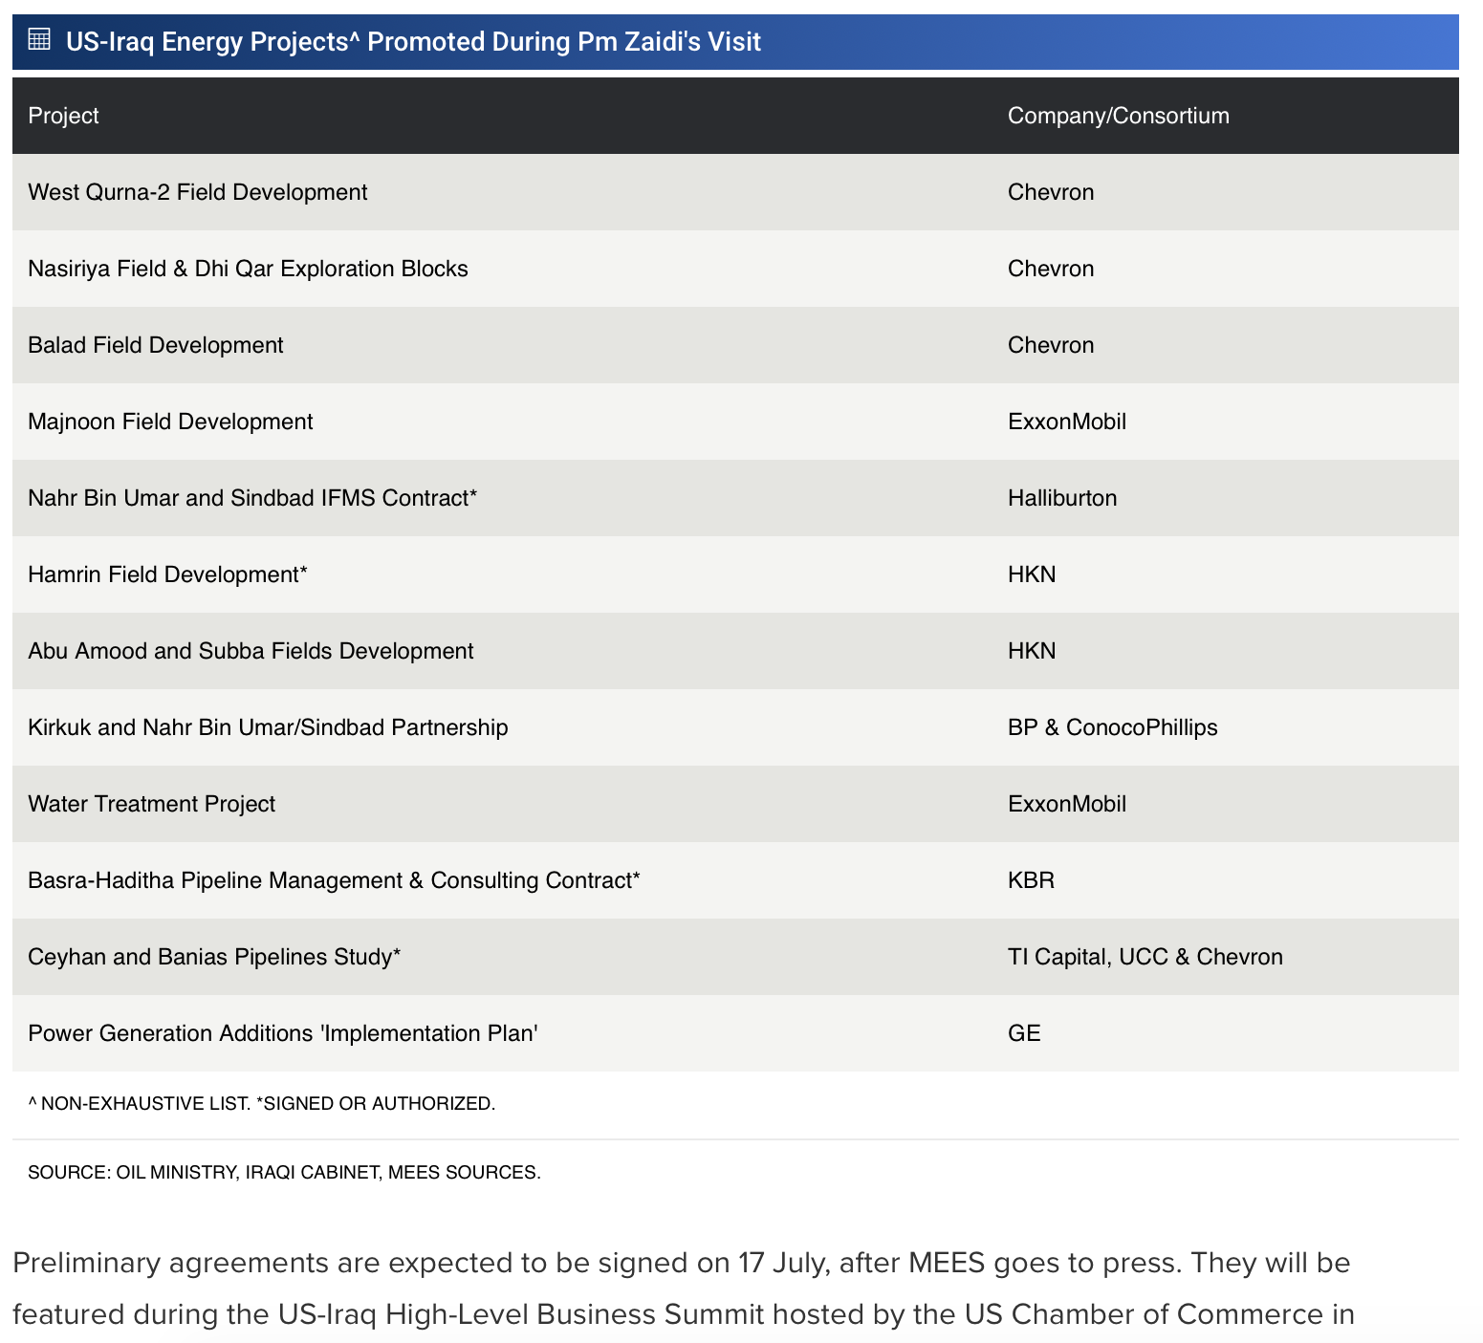Select "Nahr Bin Umar and Sindbad IFMS Contract*"

point(252,498)
